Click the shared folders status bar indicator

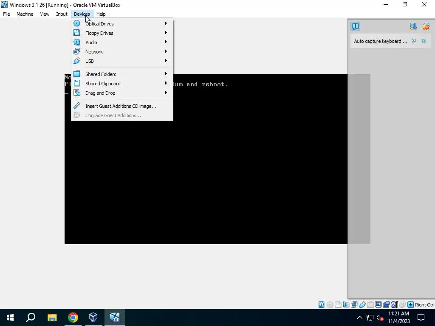pos(370,305)
